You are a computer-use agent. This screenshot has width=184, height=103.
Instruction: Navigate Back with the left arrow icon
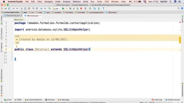tap(41, 9)
